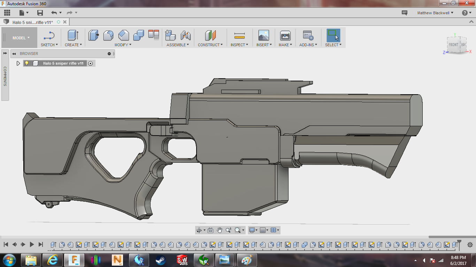Open Fusion 360 in the Windows taskbar
476x267 pixels.
tap(74, 260)
